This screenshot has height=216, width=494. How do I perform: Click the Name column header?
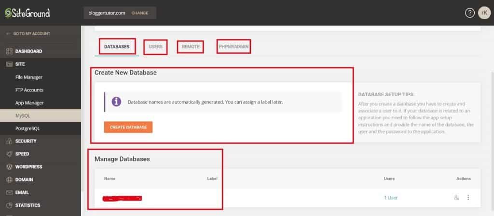(110, 178)
